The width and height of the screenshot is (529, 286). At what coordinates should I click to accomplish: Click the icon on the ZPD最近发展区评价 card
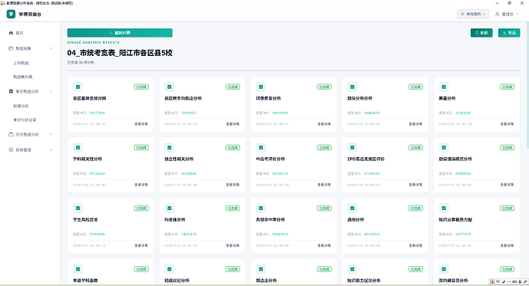click(352, 148)
